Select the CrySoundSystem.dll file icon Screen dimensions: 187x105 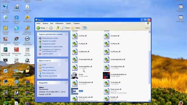coord(75,83)
